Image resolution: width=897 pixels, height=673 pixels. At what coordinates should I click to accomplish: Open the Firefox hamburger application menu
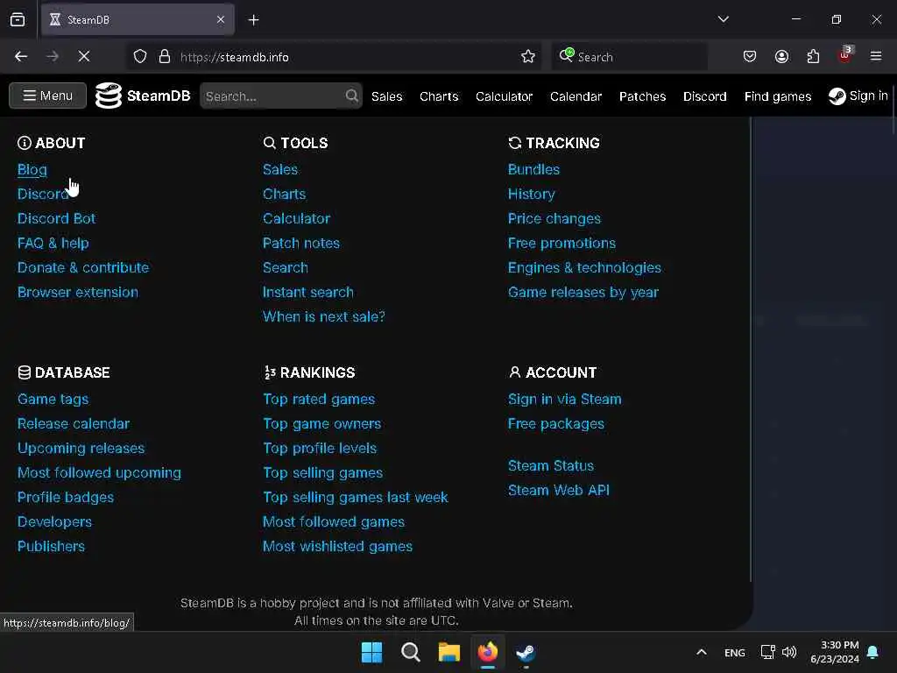click(876, 56)
